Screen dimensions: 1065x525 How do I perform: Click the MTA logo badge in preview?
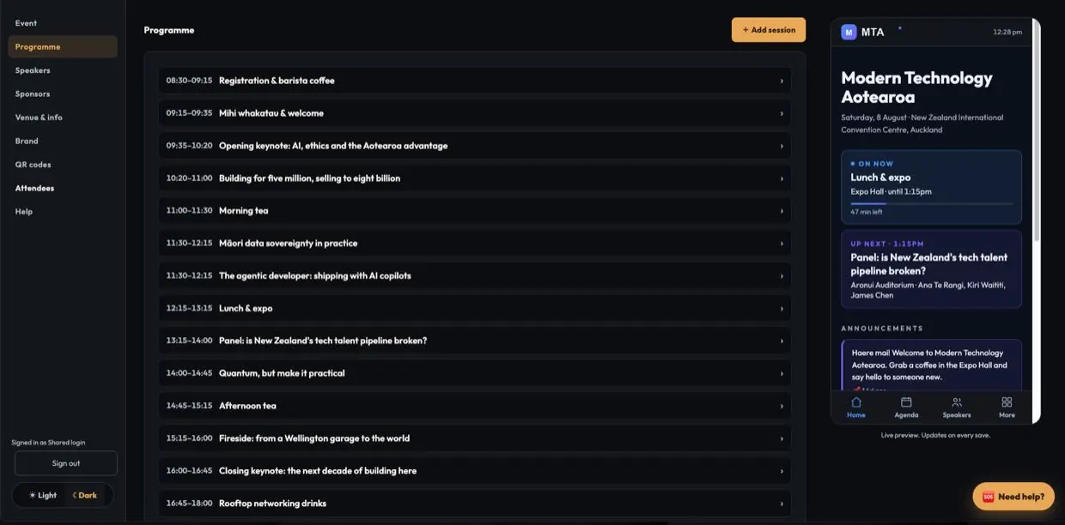849,32
